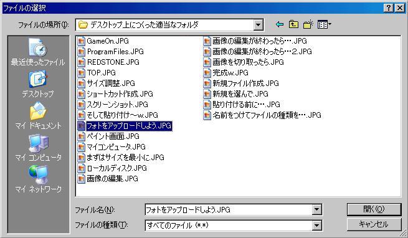The width and height of the screenshot is (408, 238).
Task: Open the view menu dropdown arrow
Action: tap(330, 24)
